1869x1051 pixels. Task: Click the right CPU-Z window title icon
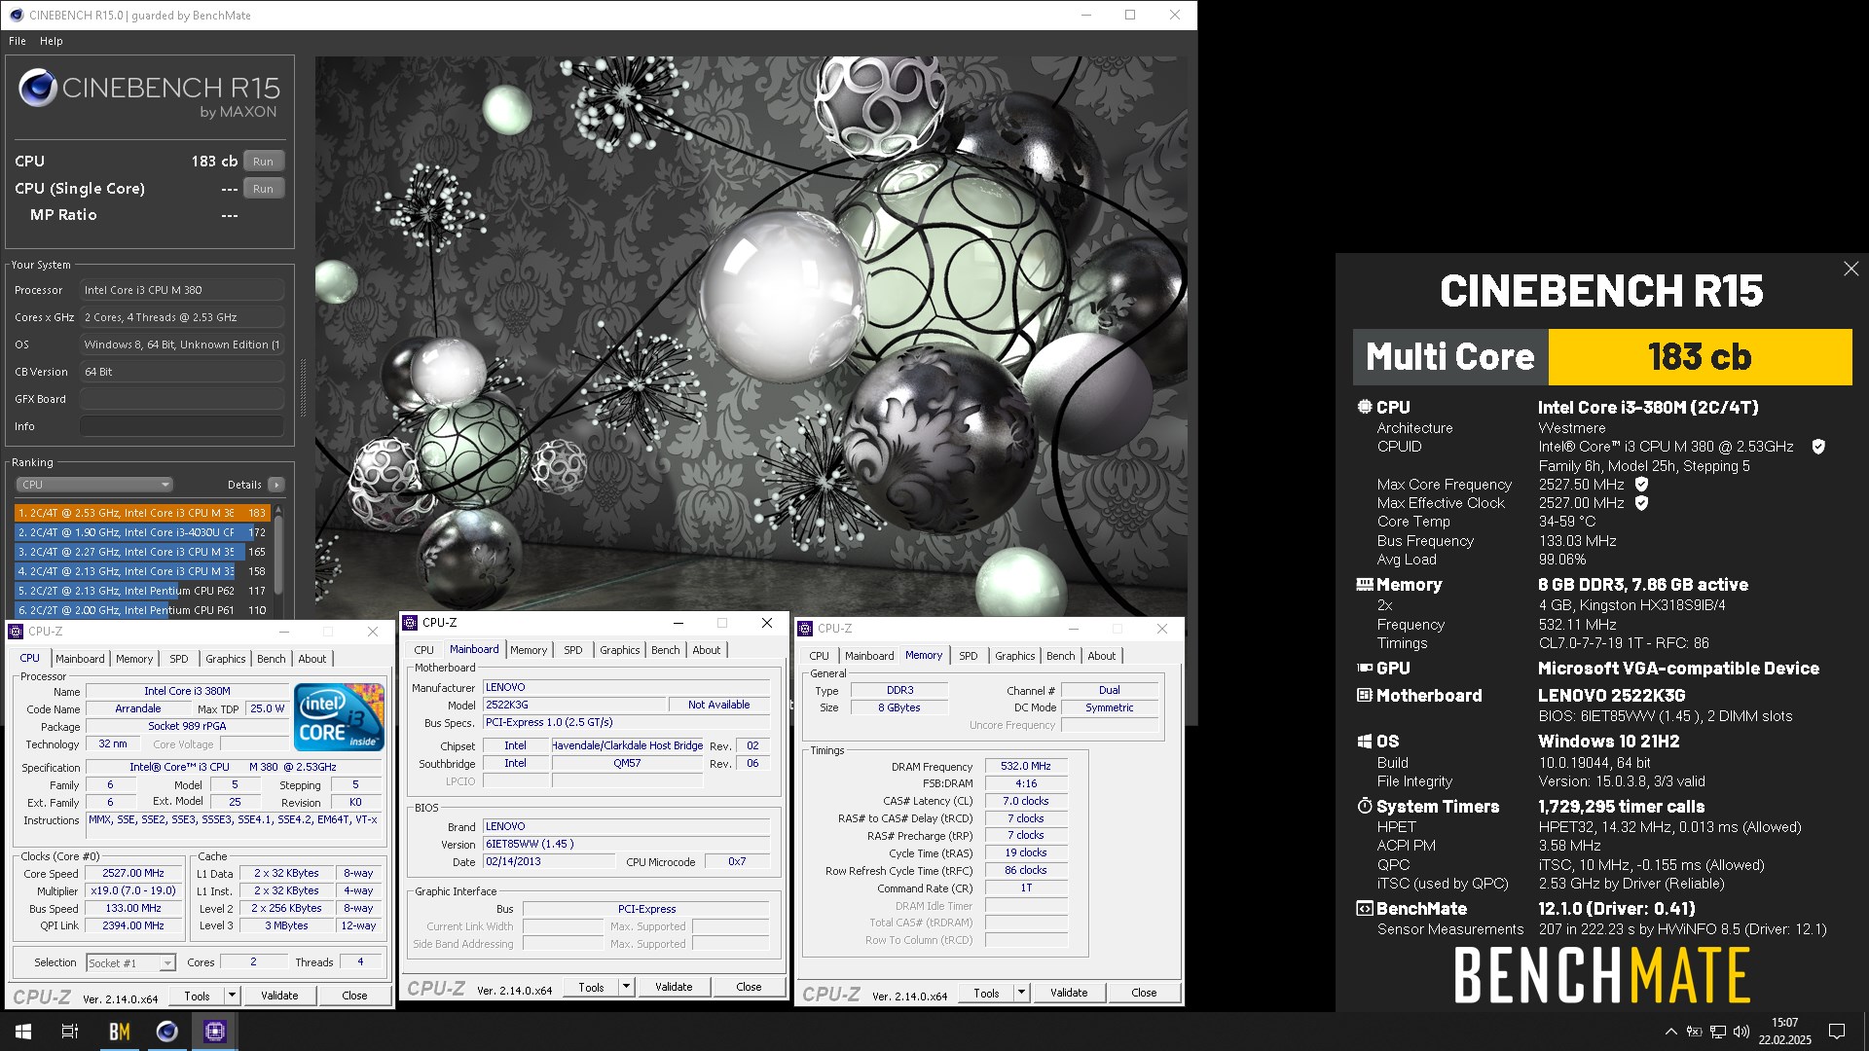click(x=805, y=629)
